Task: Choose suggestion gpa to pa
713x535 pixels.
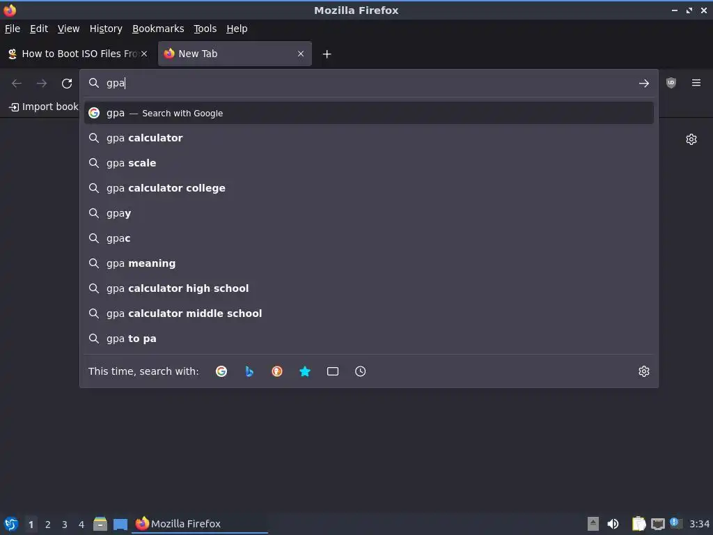Action: tap(369, 339)
